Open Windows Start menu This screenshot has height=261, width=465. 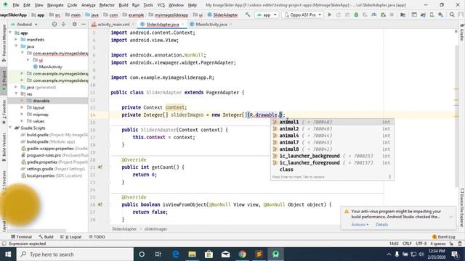click(8, 254)
